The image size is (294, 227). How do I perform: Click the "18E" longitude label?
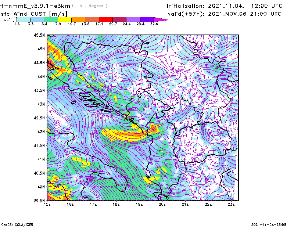click(116, 204)
